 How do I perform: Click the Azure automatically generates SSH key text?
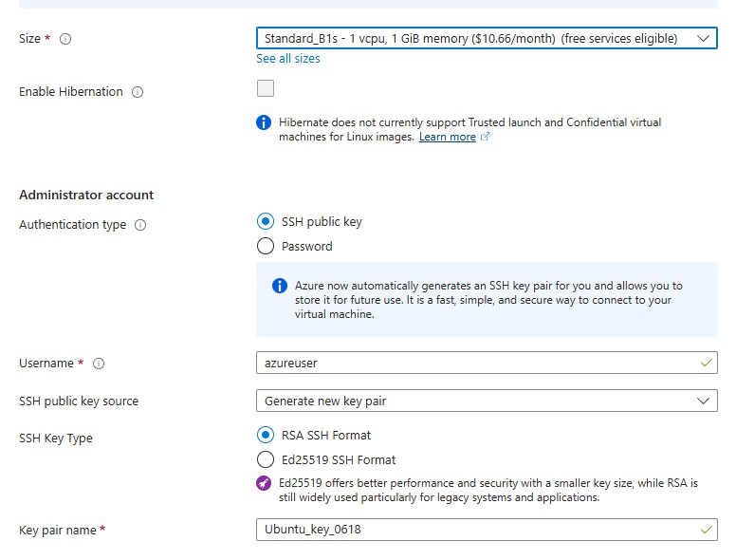(488, 300)
